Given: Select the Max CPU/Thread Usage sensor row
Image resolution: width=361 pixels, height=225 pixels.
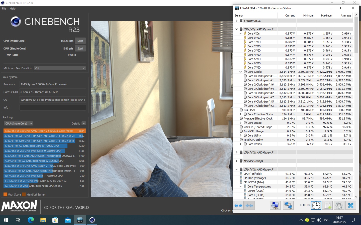Looking at the screenshot, I should pos(293,127).
